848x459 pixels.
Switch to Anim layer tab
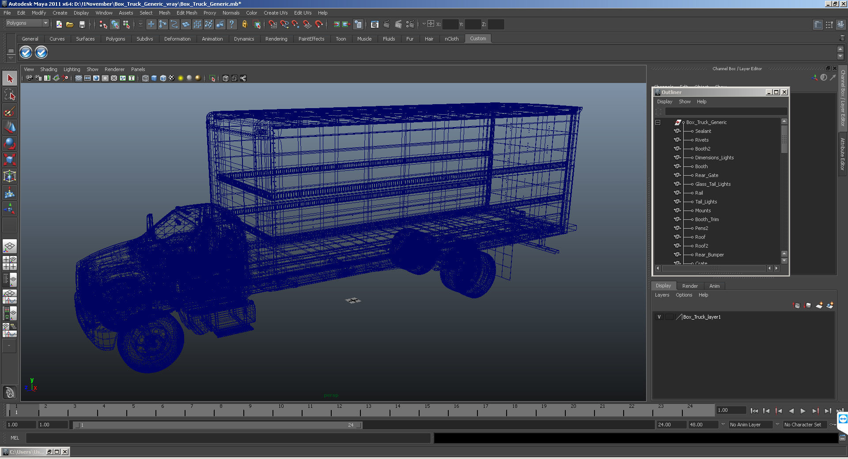point(714,286)
